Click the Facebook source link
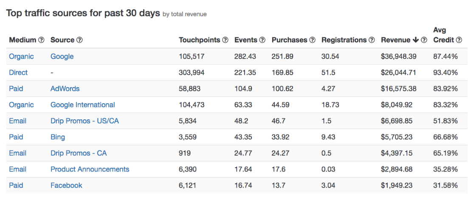This screenshot has width=468, height=197. (66, 186)
